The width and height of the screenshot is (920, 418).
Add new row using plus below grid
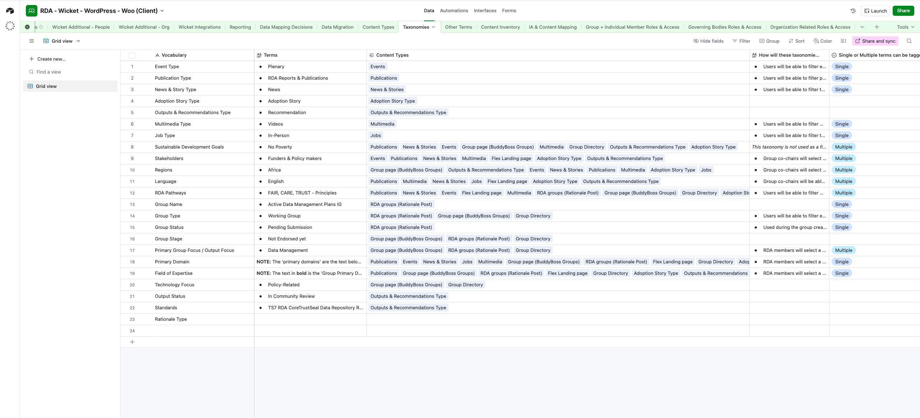tap(132, 342)
